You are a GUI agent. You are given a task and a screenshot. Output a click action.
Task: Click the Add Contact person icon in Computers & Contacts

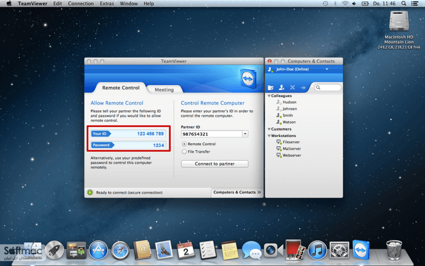click(281, 87)
